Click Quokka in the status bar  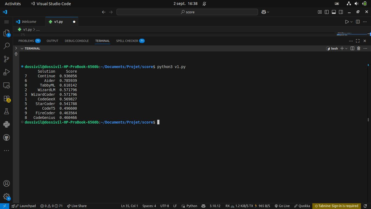[302, 206]
